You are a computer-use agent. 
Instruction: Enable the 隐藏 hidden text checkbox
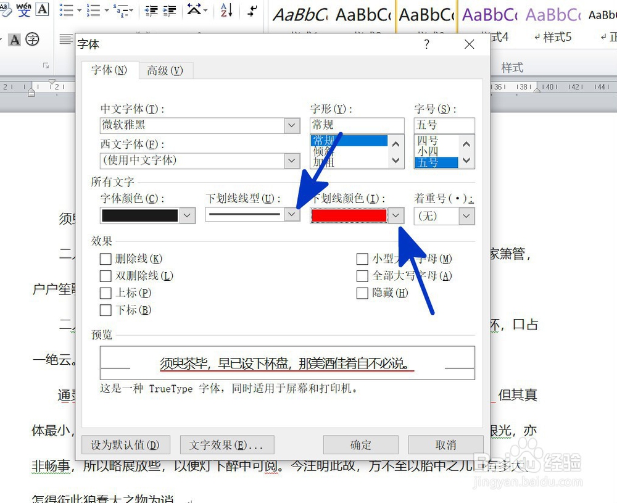click(362, 293)
